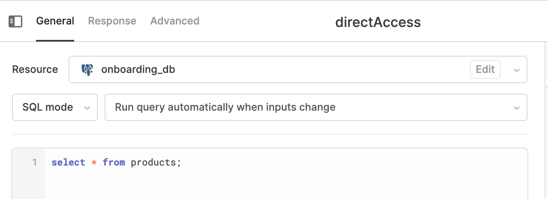This screenshot has height=199, width=548.
Task: Open the Response tab
Action: (x=112, y=21)
